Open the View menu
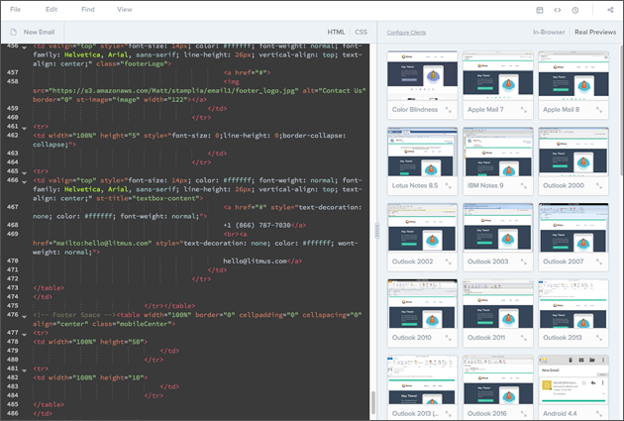This screenshot has height=421, width=624. click(x=125, y=9)
